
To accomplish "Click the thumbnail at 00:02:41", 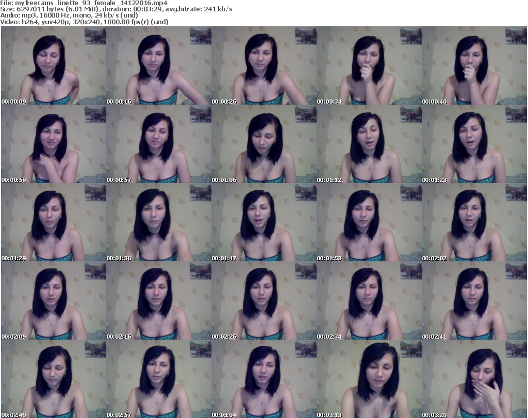I will point(474,300).
